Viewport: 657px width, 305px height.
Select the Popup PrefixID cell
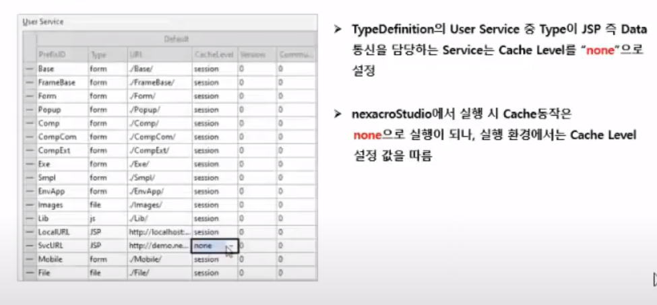pos(62,110)
